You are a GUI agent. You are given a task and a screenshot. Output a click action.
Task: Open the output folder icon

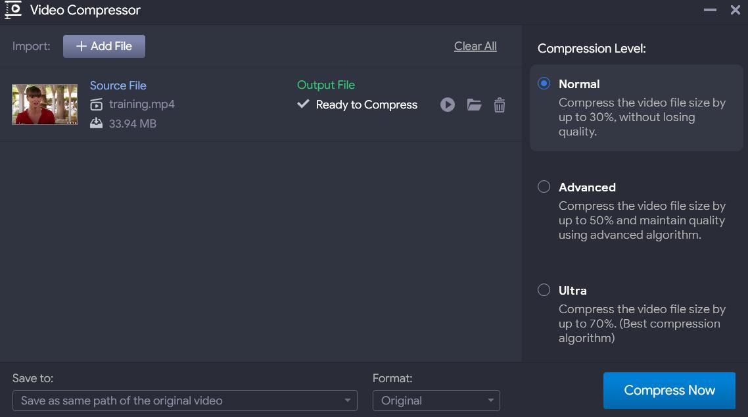tap(474, 105)
